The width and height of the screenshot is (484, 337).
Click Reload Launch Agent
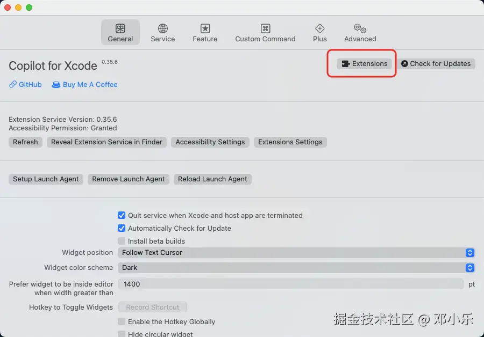click(212, 179)
